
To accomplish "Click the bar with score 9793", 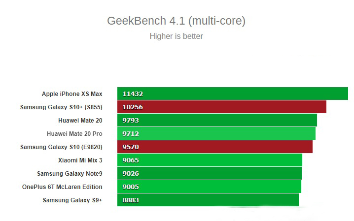I will point(217,120).
